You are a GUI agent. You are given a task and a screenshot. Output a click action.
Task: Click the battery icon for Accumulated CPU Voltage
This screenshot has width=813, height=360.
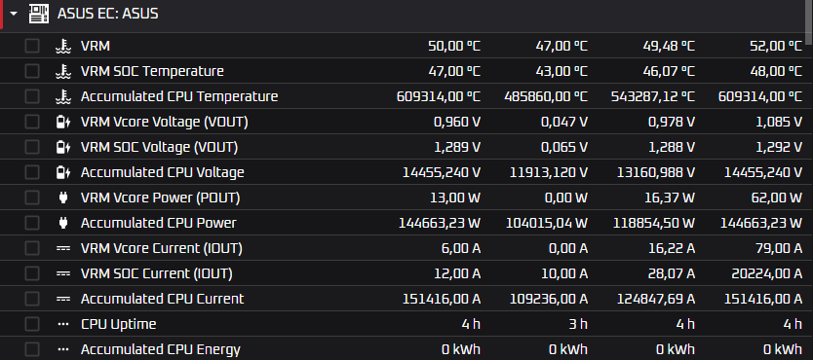point(62,172)
